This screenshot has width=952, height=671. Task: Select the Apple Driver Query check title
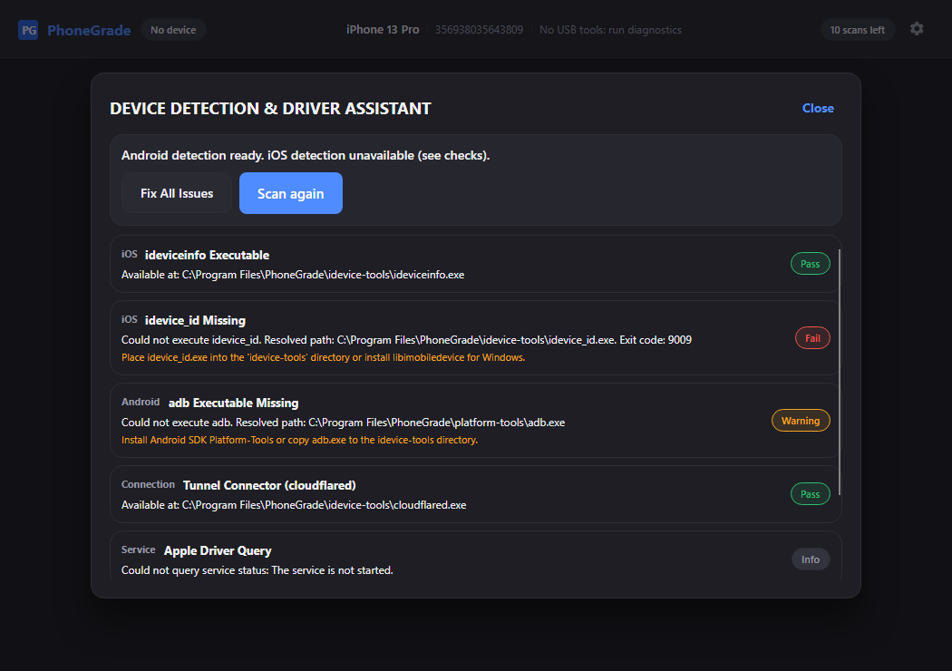(218, 550)
